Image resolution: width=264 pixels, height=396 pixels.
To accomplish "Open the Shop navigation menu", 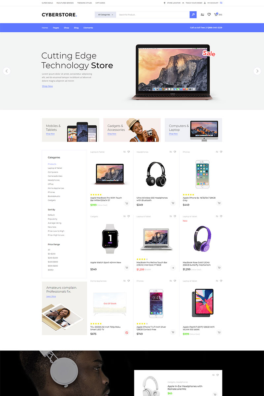I will (66, 28).
